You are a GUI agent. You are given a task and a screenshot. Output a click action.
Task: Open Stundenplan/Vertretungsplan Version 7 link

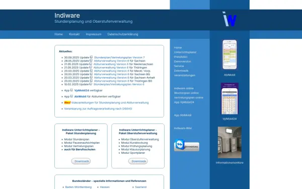(x=119, y=57)
